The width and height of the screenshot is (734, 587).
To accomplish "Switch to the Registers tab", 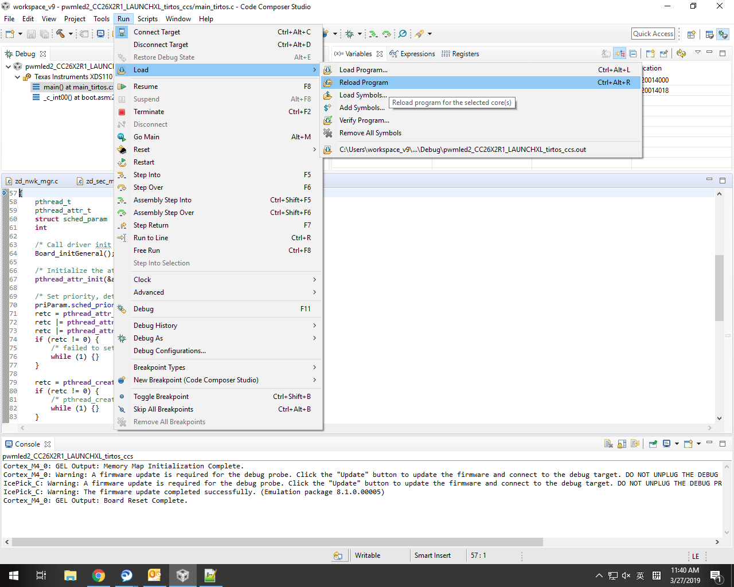I will click(460, 54).
